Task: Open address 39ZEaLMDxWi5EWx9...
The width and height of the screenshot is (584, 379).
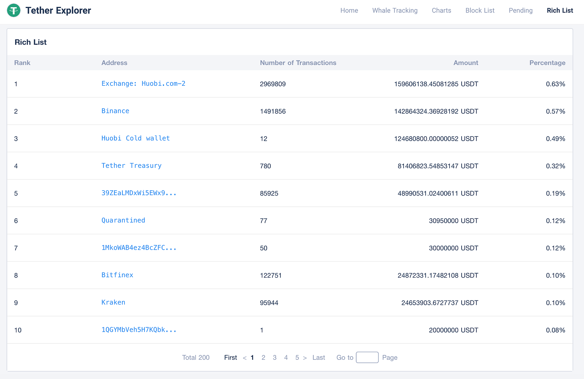Action: tap(139, 193)
